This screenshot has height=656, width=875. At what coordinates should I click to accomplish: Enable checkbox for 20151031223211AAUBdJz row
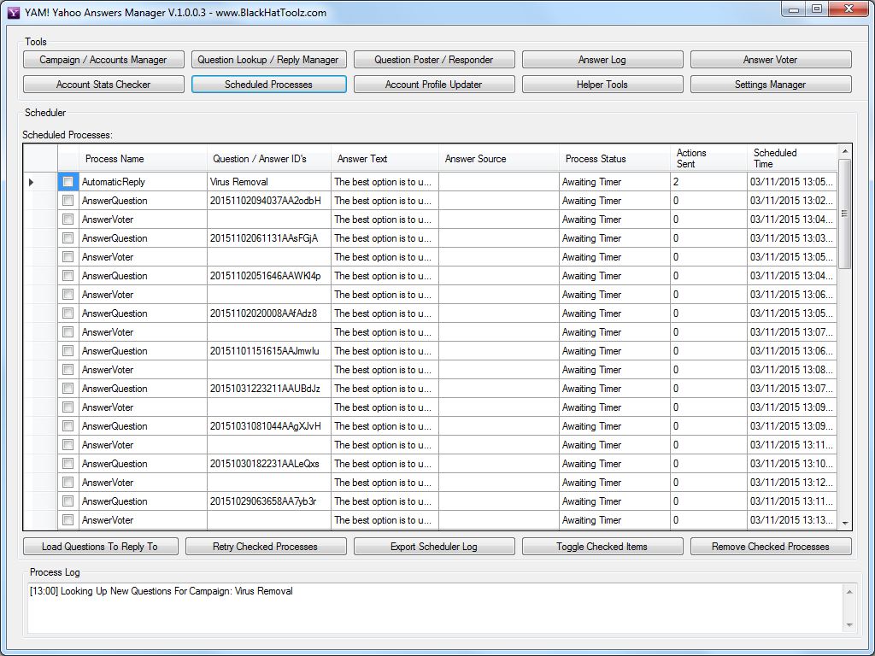[68, 389]
